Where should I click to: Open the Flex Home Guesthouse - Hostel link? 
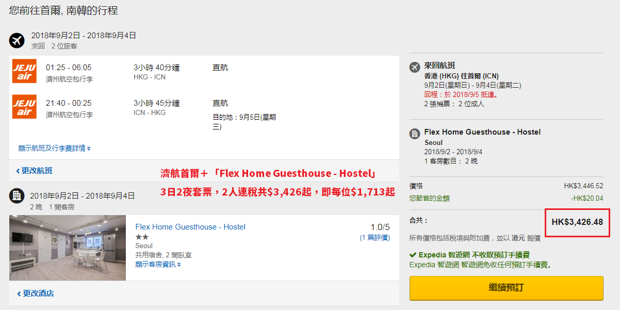(190, 227)
